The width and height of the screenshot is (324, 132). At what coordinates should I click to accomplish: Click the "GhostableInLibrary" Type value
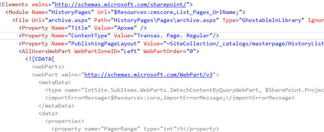click(x=272, y=20)
